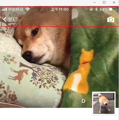
Task: Click the "发现" back label
Action: coord(13,19)
